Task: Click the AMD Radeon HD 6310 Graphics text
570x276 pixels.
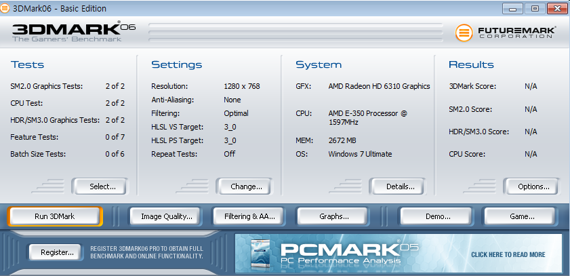Action: click(x=379, y=86)
